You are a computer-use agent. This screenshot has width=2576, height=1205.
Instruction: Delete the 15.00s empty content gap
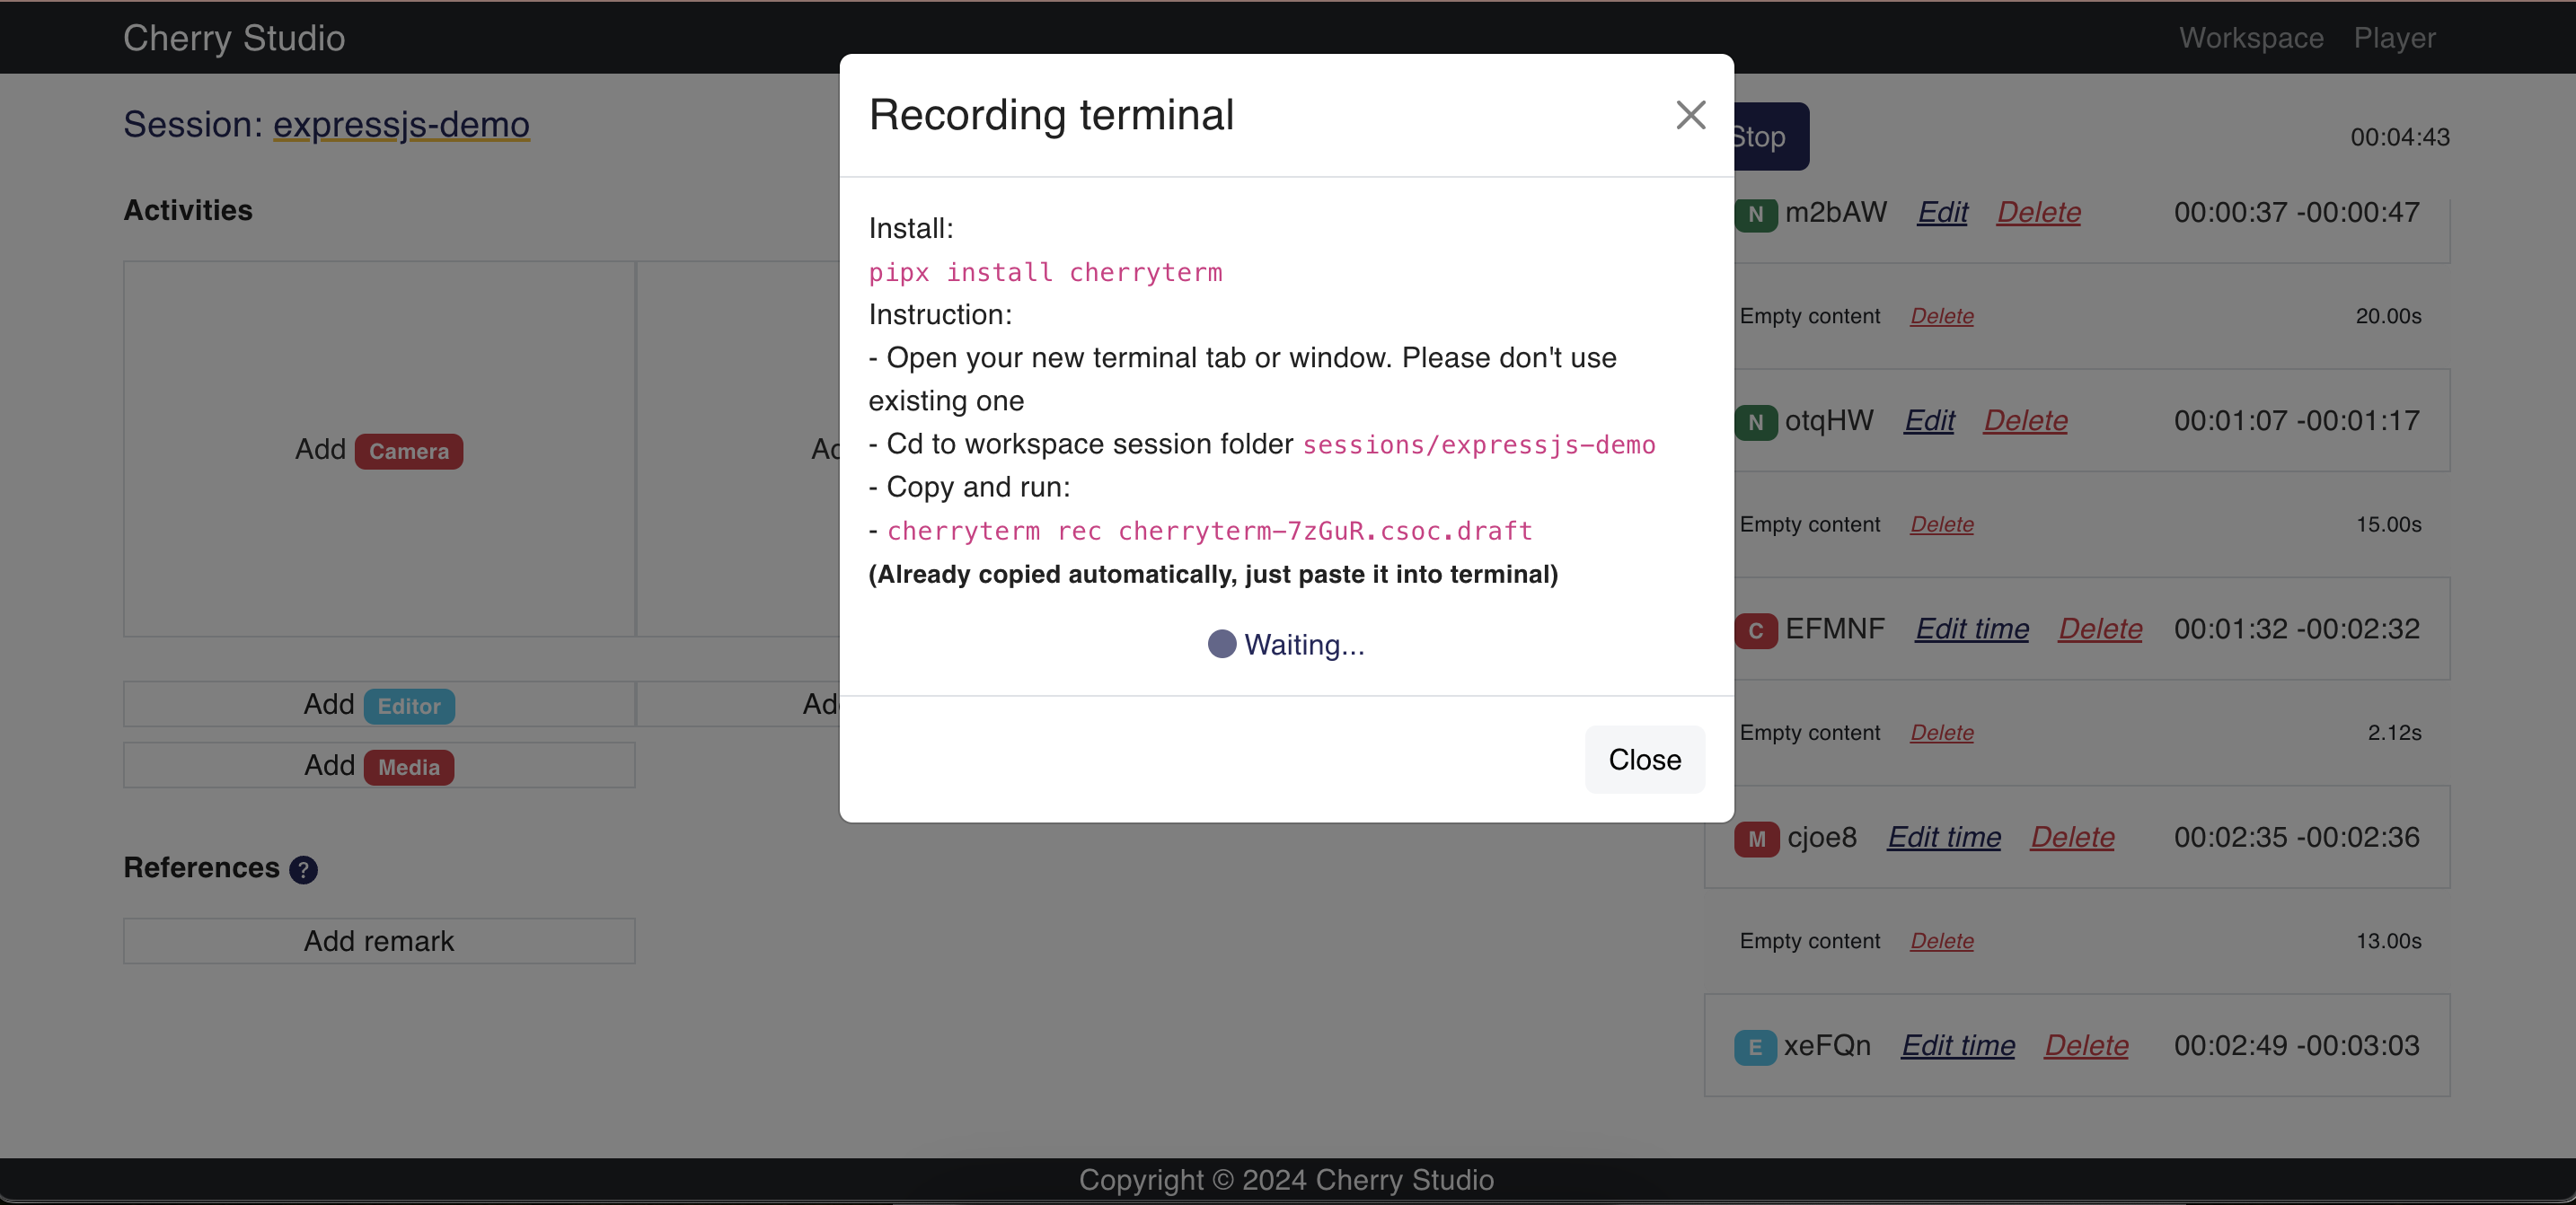[1941, 524]
